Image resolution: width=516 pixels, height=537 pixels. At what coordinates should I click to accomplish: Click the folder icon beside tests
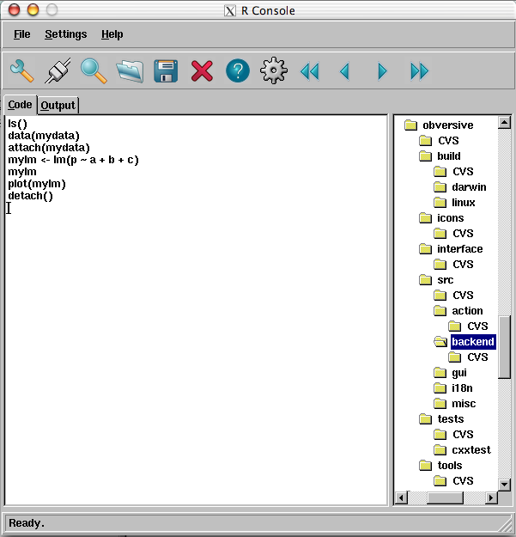click(425, 418)
